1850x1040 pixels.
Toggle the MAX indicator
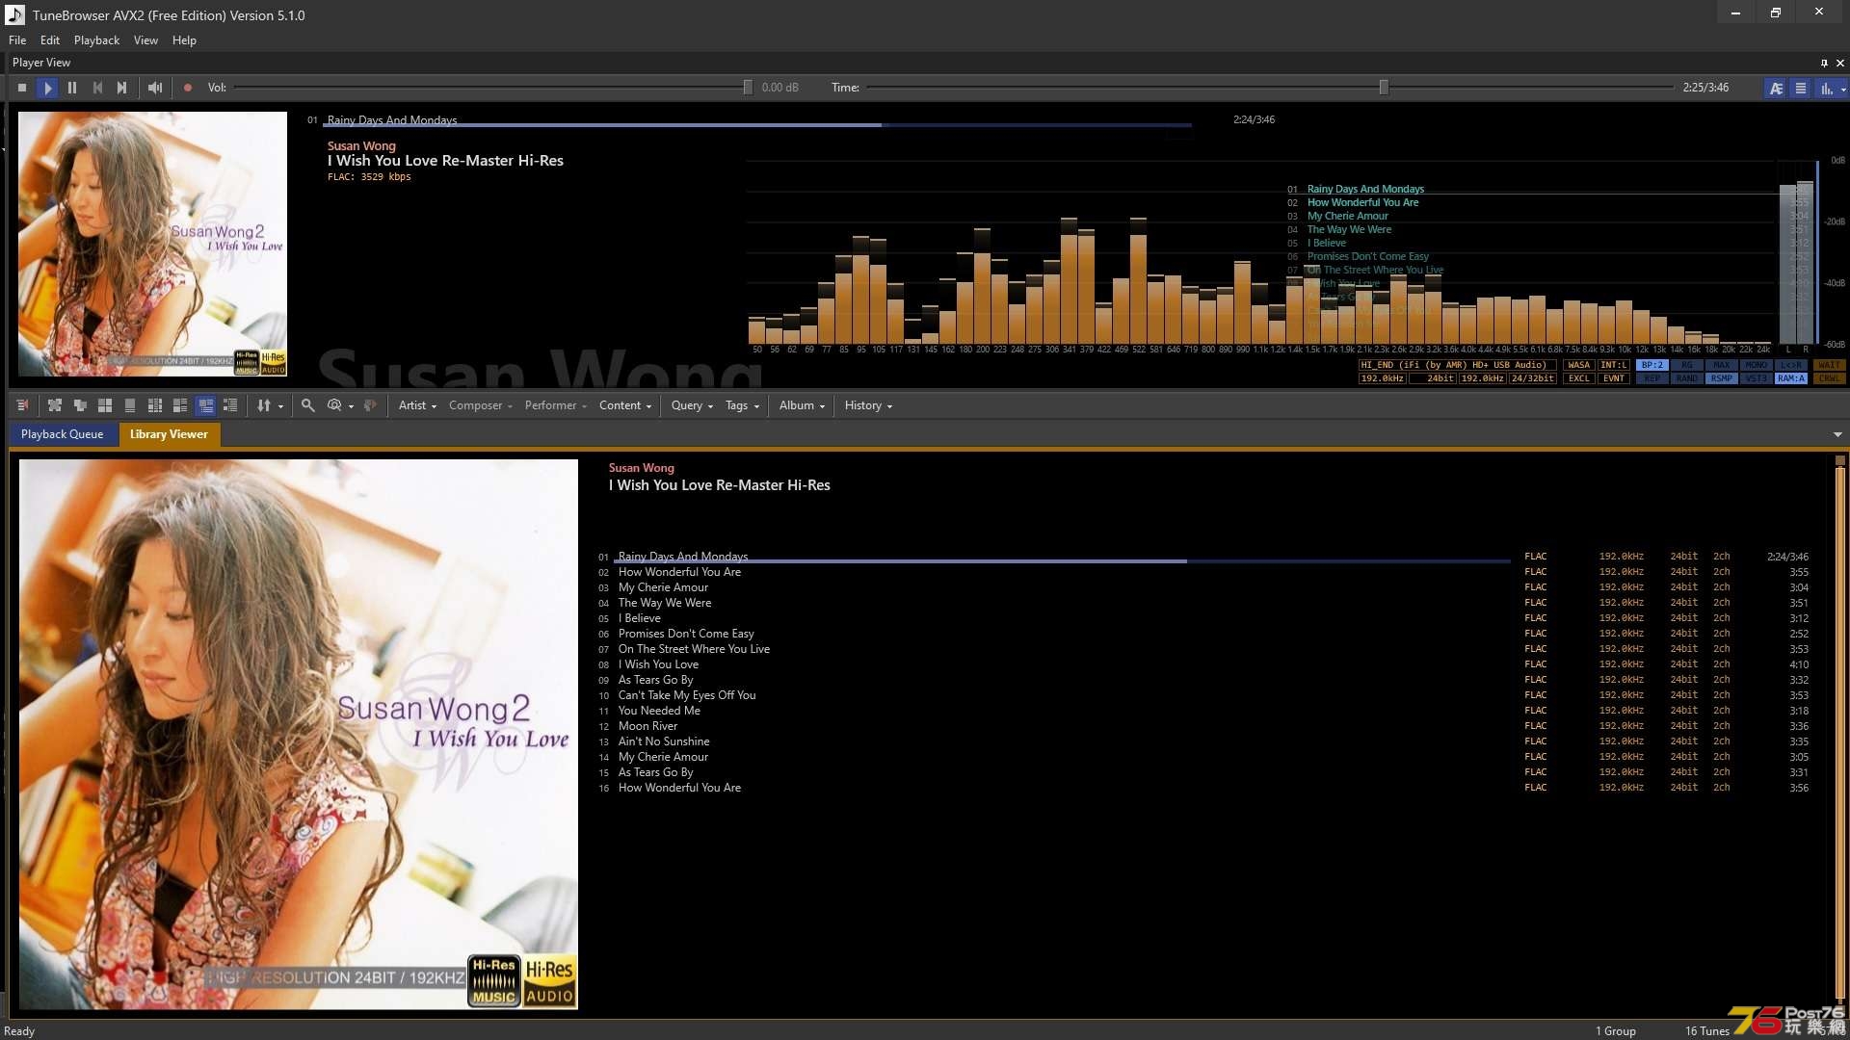(1721, 365)
